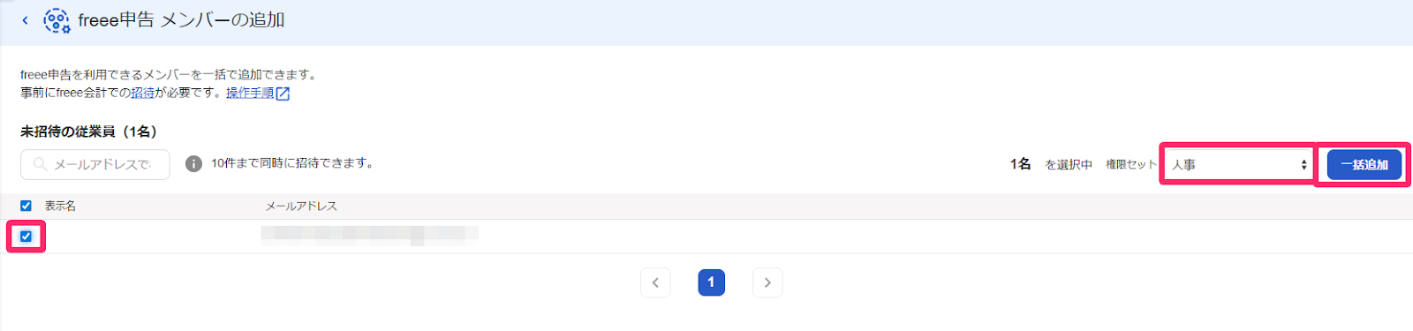This screenshot has width=1413, height=331.
Task: Click the freee申告 members gear icon
Action: [x=57, y=20]
